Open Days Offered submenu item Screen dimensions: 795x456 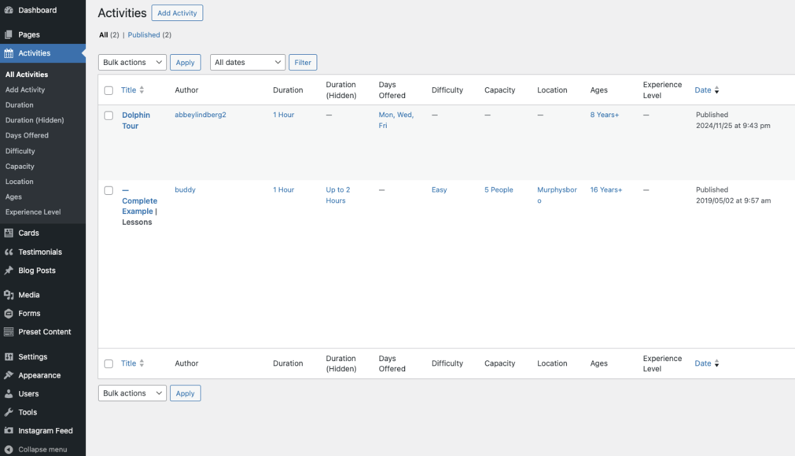pyautogui.click(x=27, y=136)
